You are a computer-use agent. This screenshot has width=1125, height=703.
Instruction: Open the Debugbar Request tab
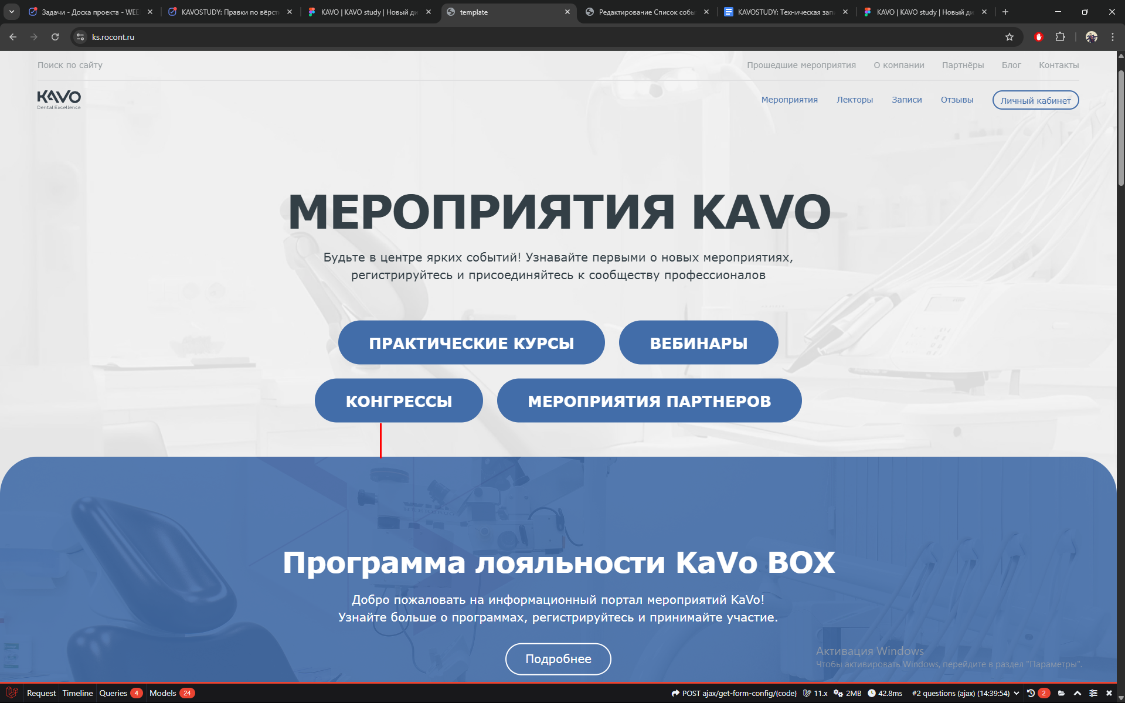pos(41,693)
